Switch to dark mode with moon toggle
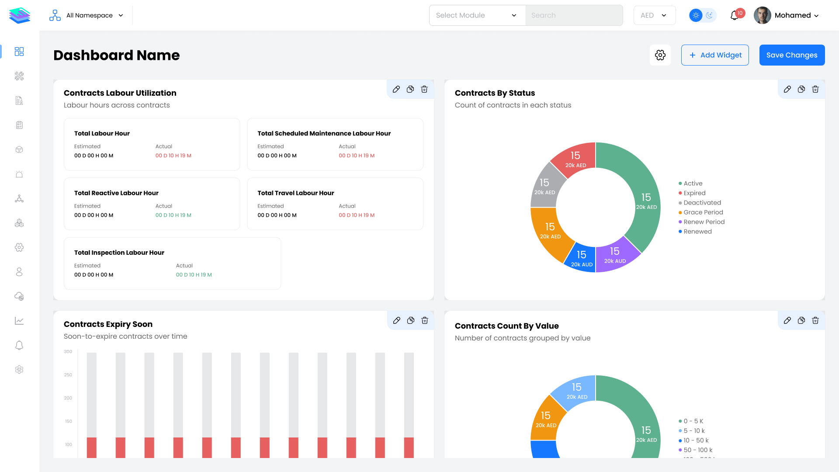This screenshot has height=472, width=839. tap(710, 15)
